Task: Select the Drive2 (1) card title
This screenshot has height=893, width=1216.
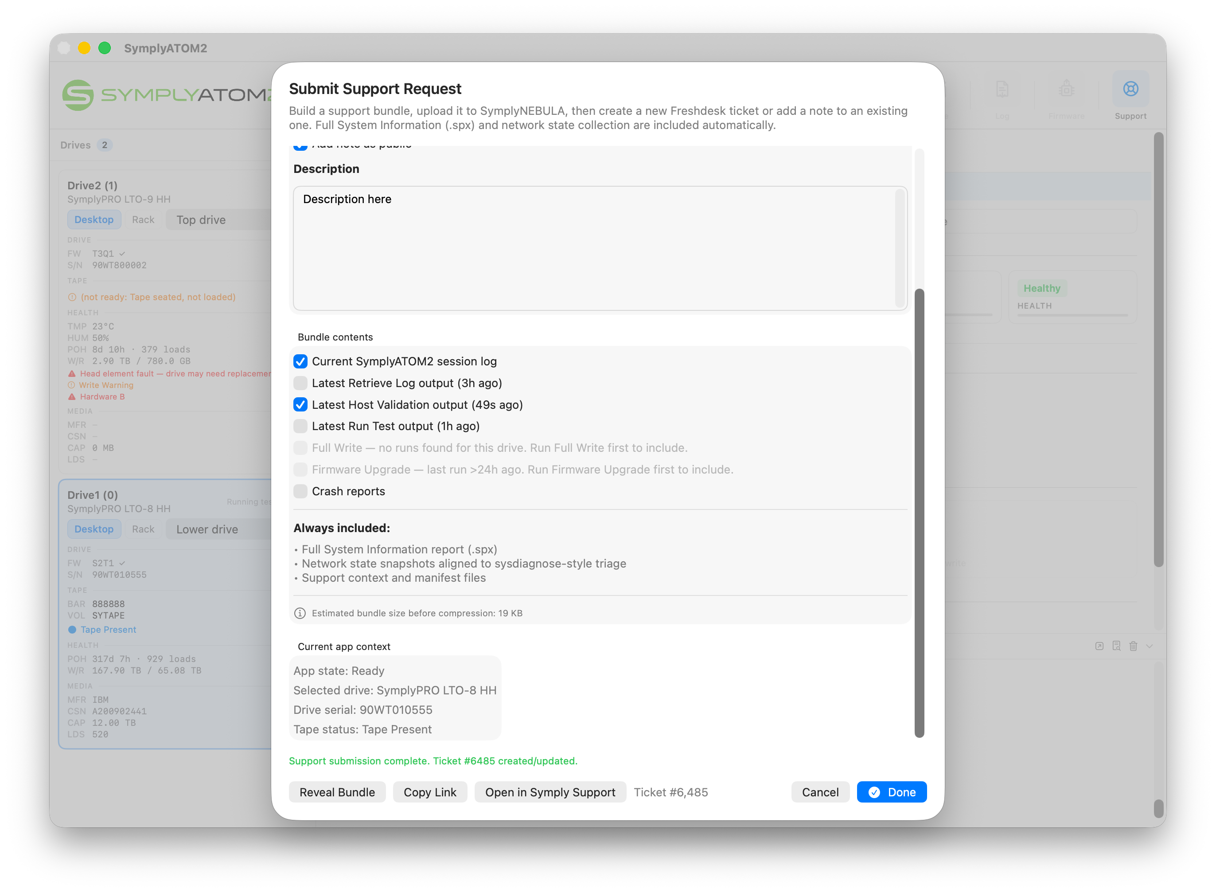Action: pos(92,185)
